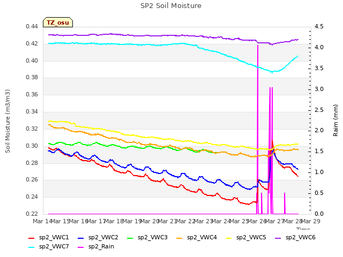The width and height of the screenshot is (343, 257).
Task: Click the magenta sp2_Rain legend swatch
Action: [x=81, y=247]
